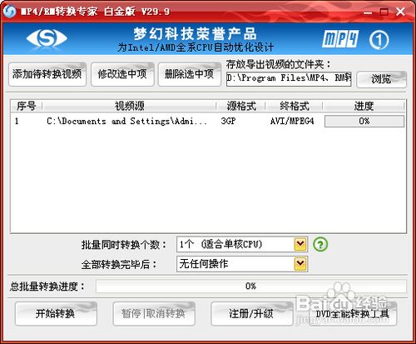Click the blue eye S logo
Viewport: 416px width, 344px height.
pos(47,38)
